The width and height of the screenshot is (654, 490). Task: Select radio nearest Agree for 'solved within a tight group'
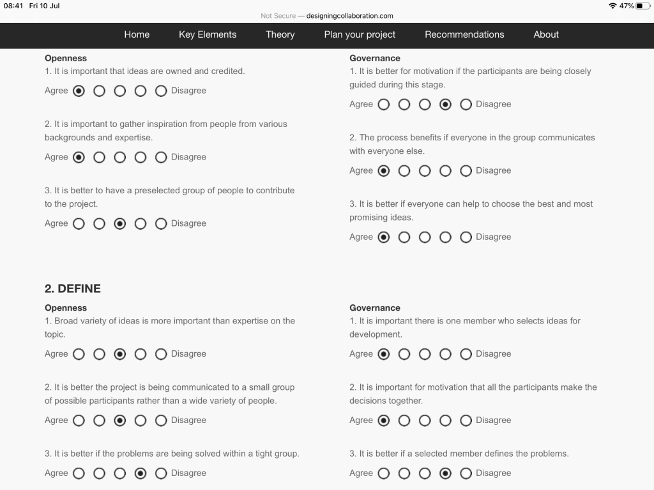click(79, 473)
